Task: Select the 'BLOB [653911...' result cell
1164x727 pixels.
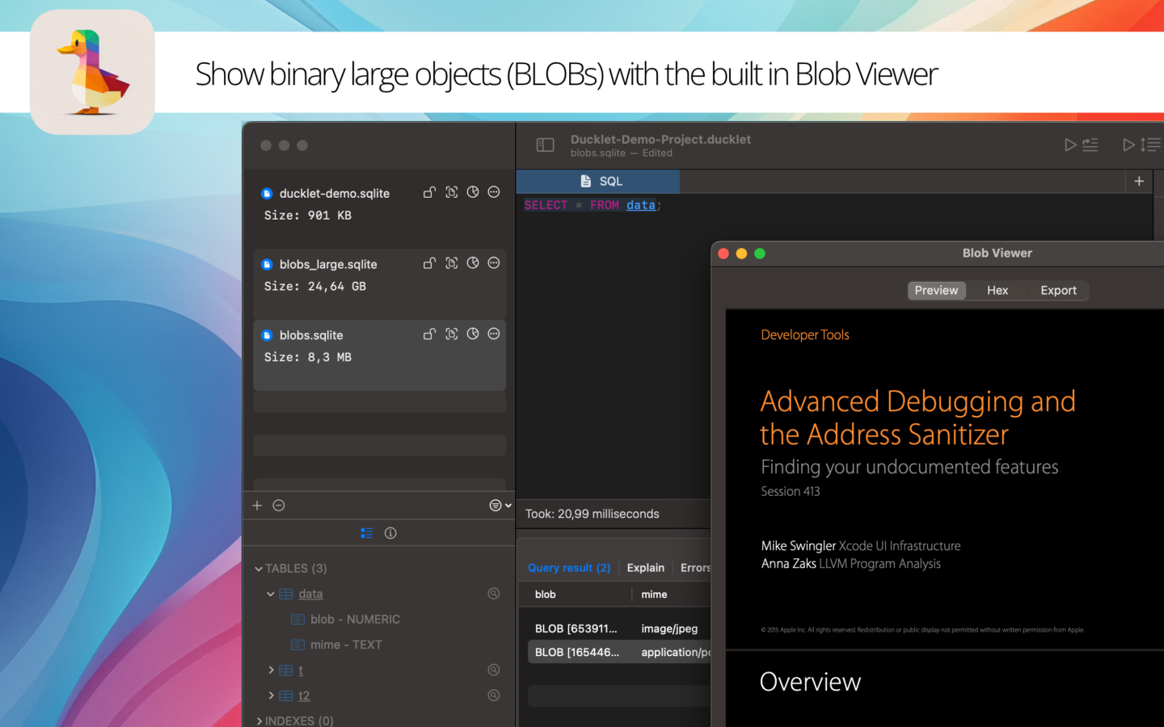Action: click(576, 628)
